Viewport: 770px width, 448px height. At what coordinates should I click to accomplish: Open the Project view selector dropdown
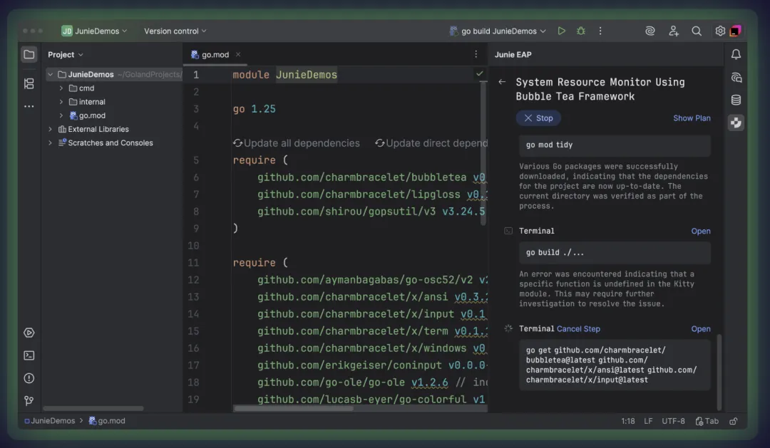tap(66, 54)
